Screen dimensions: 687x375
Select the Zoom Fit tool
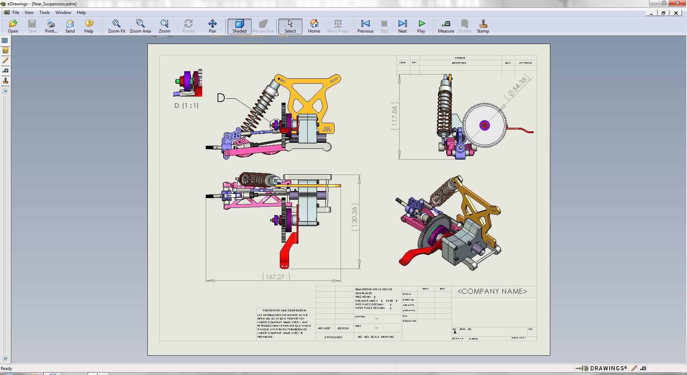pyautogui.click(x=116, y=26)
